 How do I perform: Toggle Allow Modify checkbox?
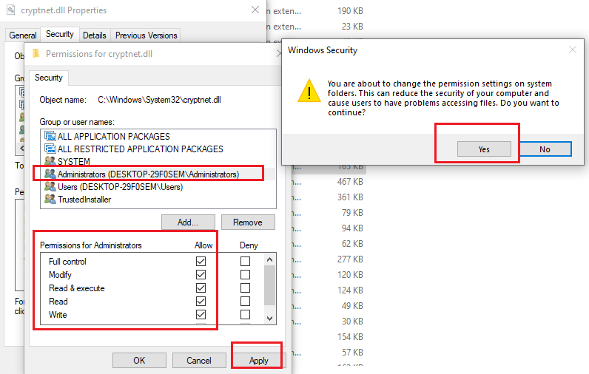point(201,275)
